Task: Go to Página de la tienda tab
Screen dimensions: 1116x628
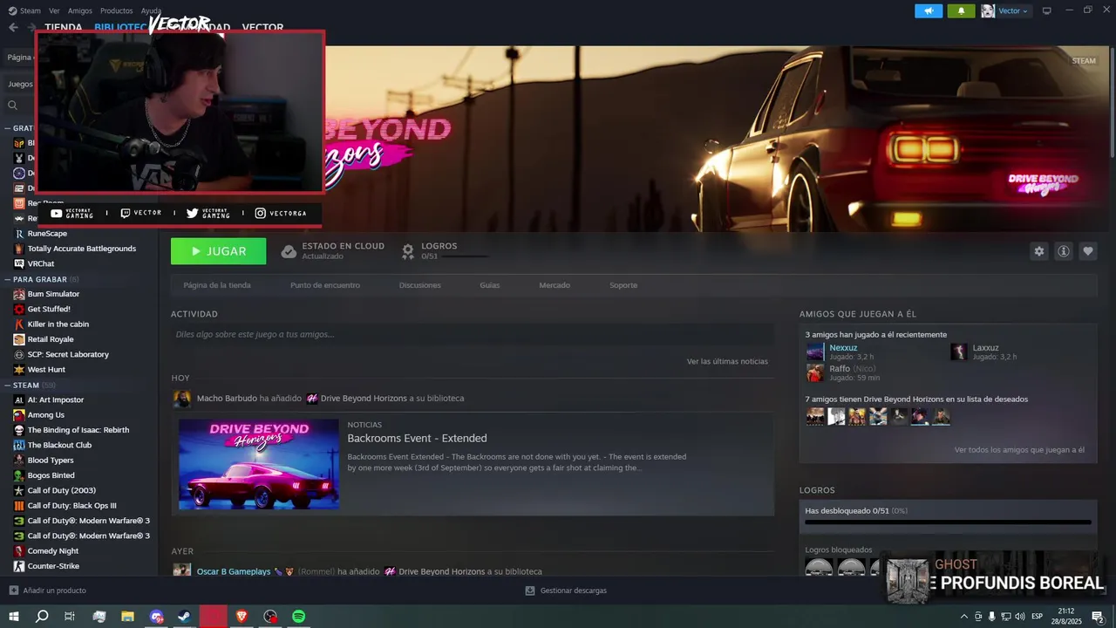Action: [217, 285]
